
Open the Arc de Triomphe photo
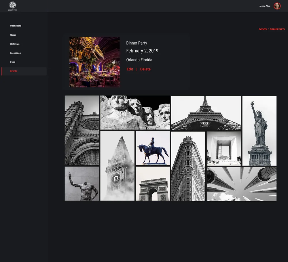[x=153, y=184]
